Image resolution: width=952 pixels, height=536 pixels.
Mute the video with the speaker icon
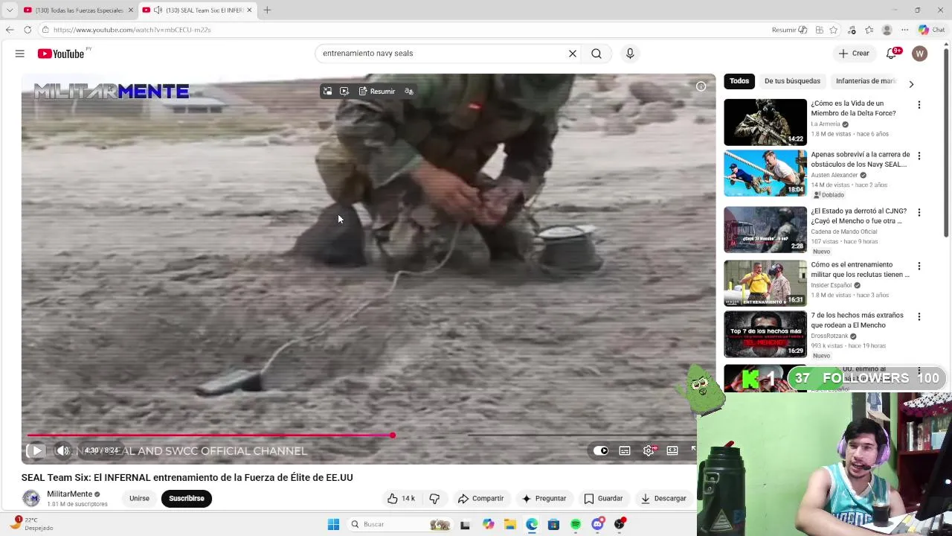(62, 450)
